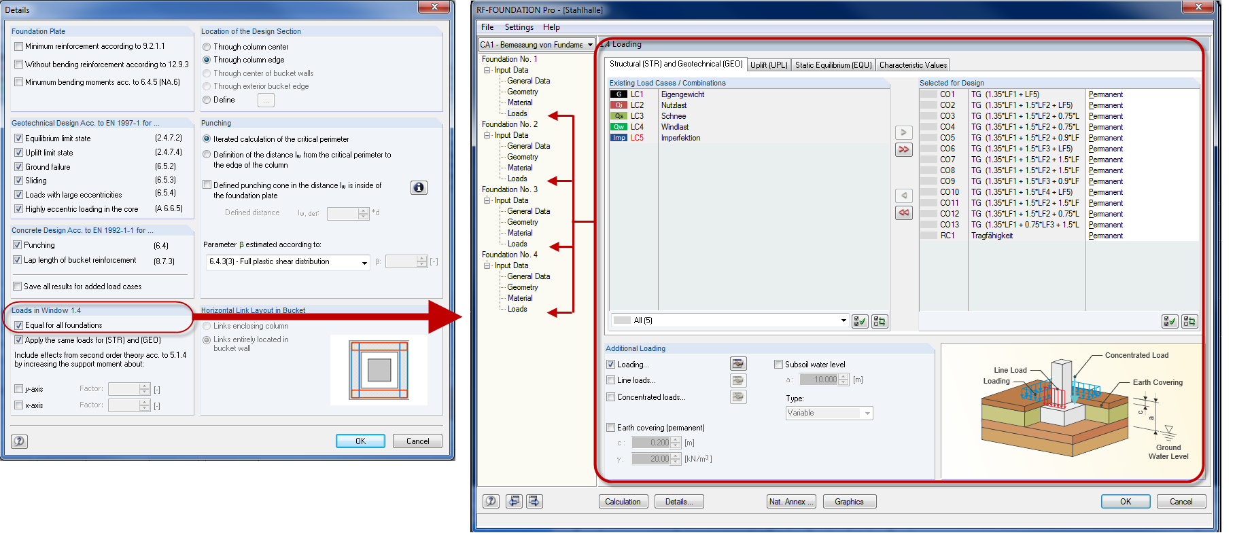The height and width of the screenshot is (535, 1252).
Task: Collapse Input Data under Foundation No. 3
Action: click(x=487, y=200)
